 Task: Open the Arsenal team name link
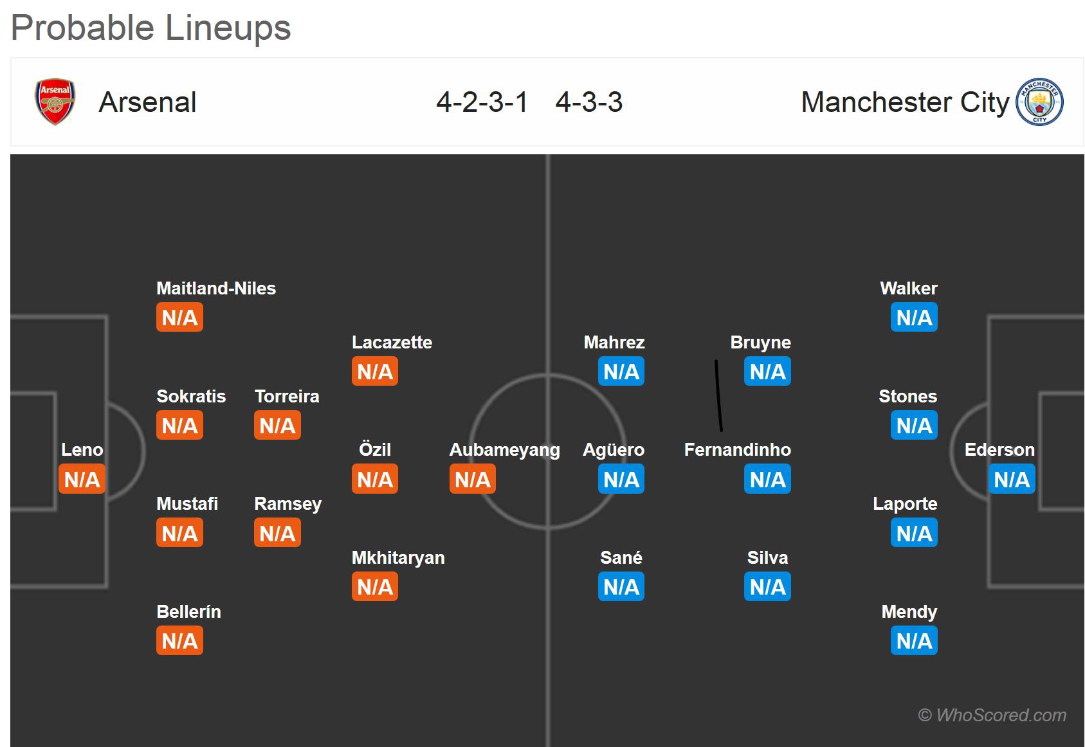click(x=147, y=102)
